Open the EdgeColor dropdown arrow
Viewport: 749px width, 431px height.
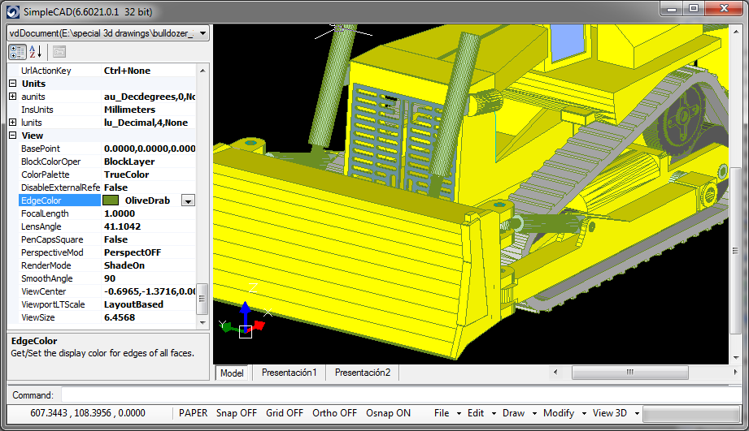pyautogui.click(x=188, y=200)
